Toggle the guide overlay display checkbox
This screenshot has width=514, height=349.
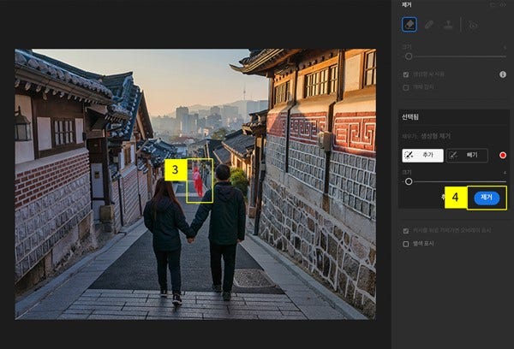click(406, 231)
